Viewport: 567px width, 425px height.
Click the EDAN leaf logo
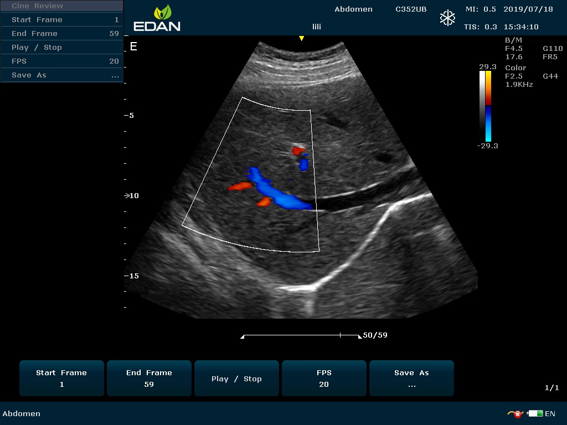(163, 13)
